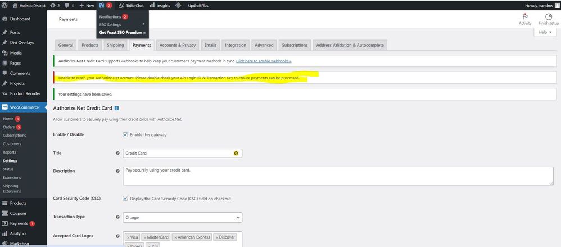Screen dimensions: 561x247
Task: Click Get Yoast SEO Premium link
Action: (x=122, y=32)
